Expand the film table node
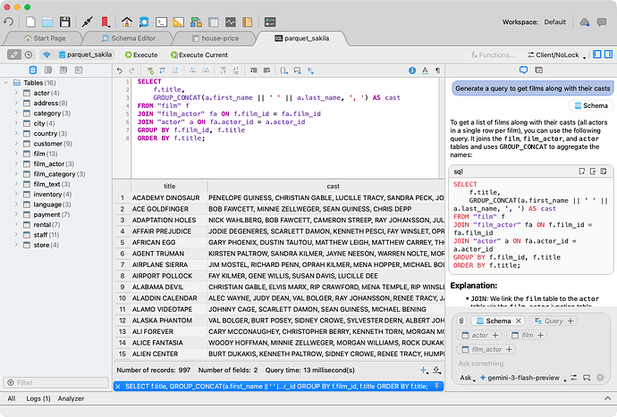617x417 pixels. click(x=16, y=154)
